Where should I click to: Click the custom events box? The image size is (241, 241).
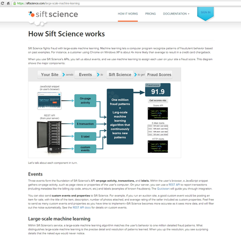pos(85,149)
